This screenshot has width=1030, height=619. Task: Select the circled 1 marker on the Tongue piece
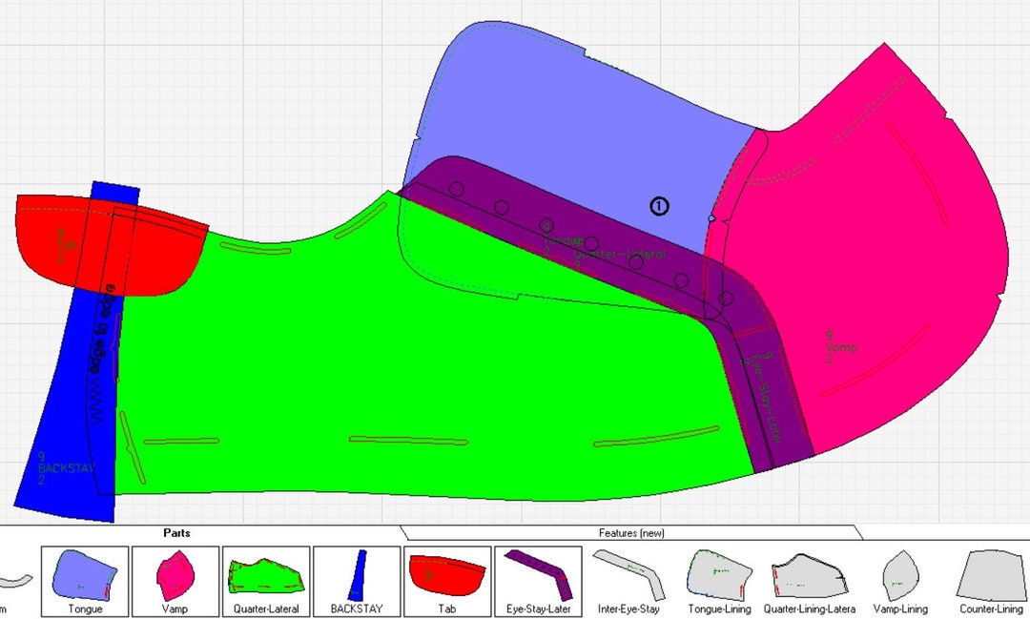tap(658, 206)
